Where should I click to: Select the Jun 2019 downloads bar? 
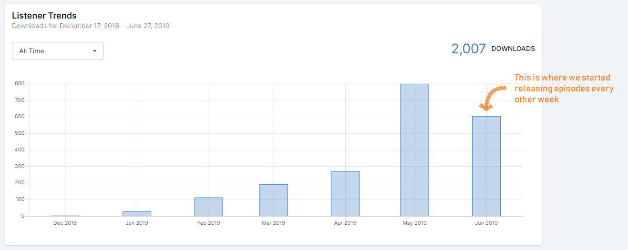pyautogui.click(x=486, y=166)
